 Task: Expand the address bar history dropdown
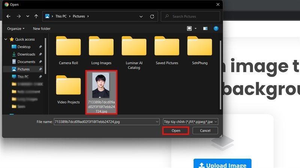click(x=141, y=16)
